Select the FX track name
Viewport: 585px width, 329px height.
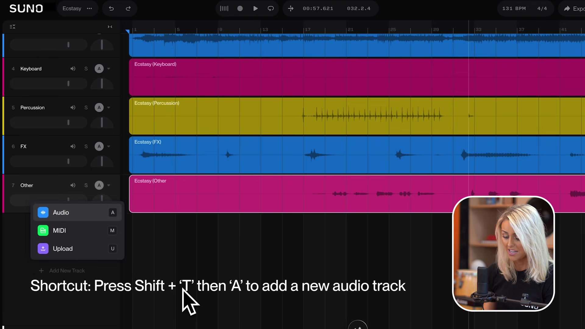23,147
